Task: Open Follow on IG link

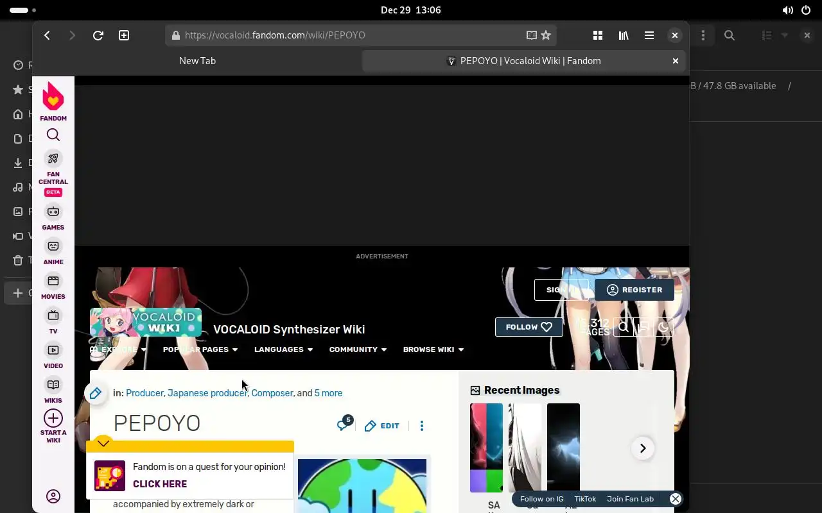Action: (542, 499)
